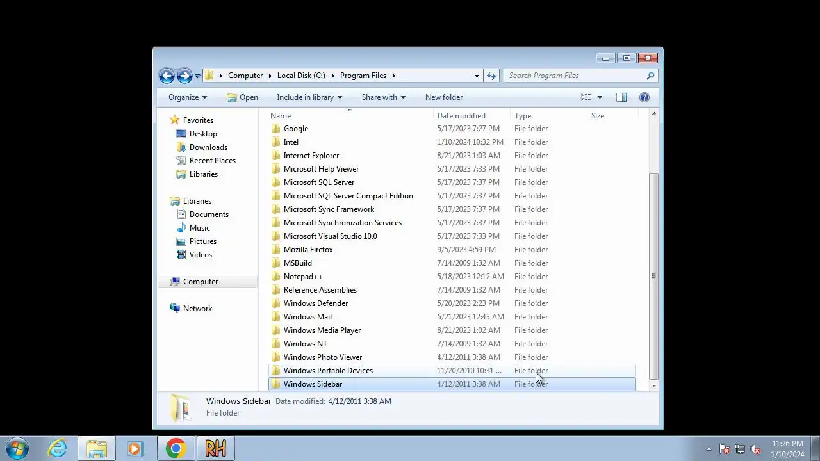Go forward using the Forward arrow button
Viewport: 820px width, 461px height.
click(184, 76)
